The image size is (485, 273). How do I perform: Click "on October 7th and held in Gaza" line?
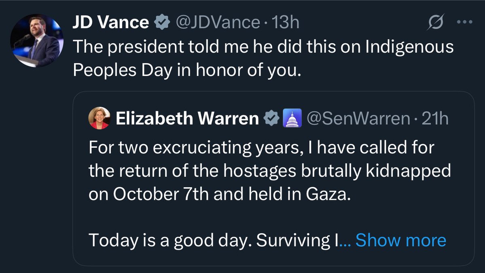pyautogui.click(x=218, y=194)
